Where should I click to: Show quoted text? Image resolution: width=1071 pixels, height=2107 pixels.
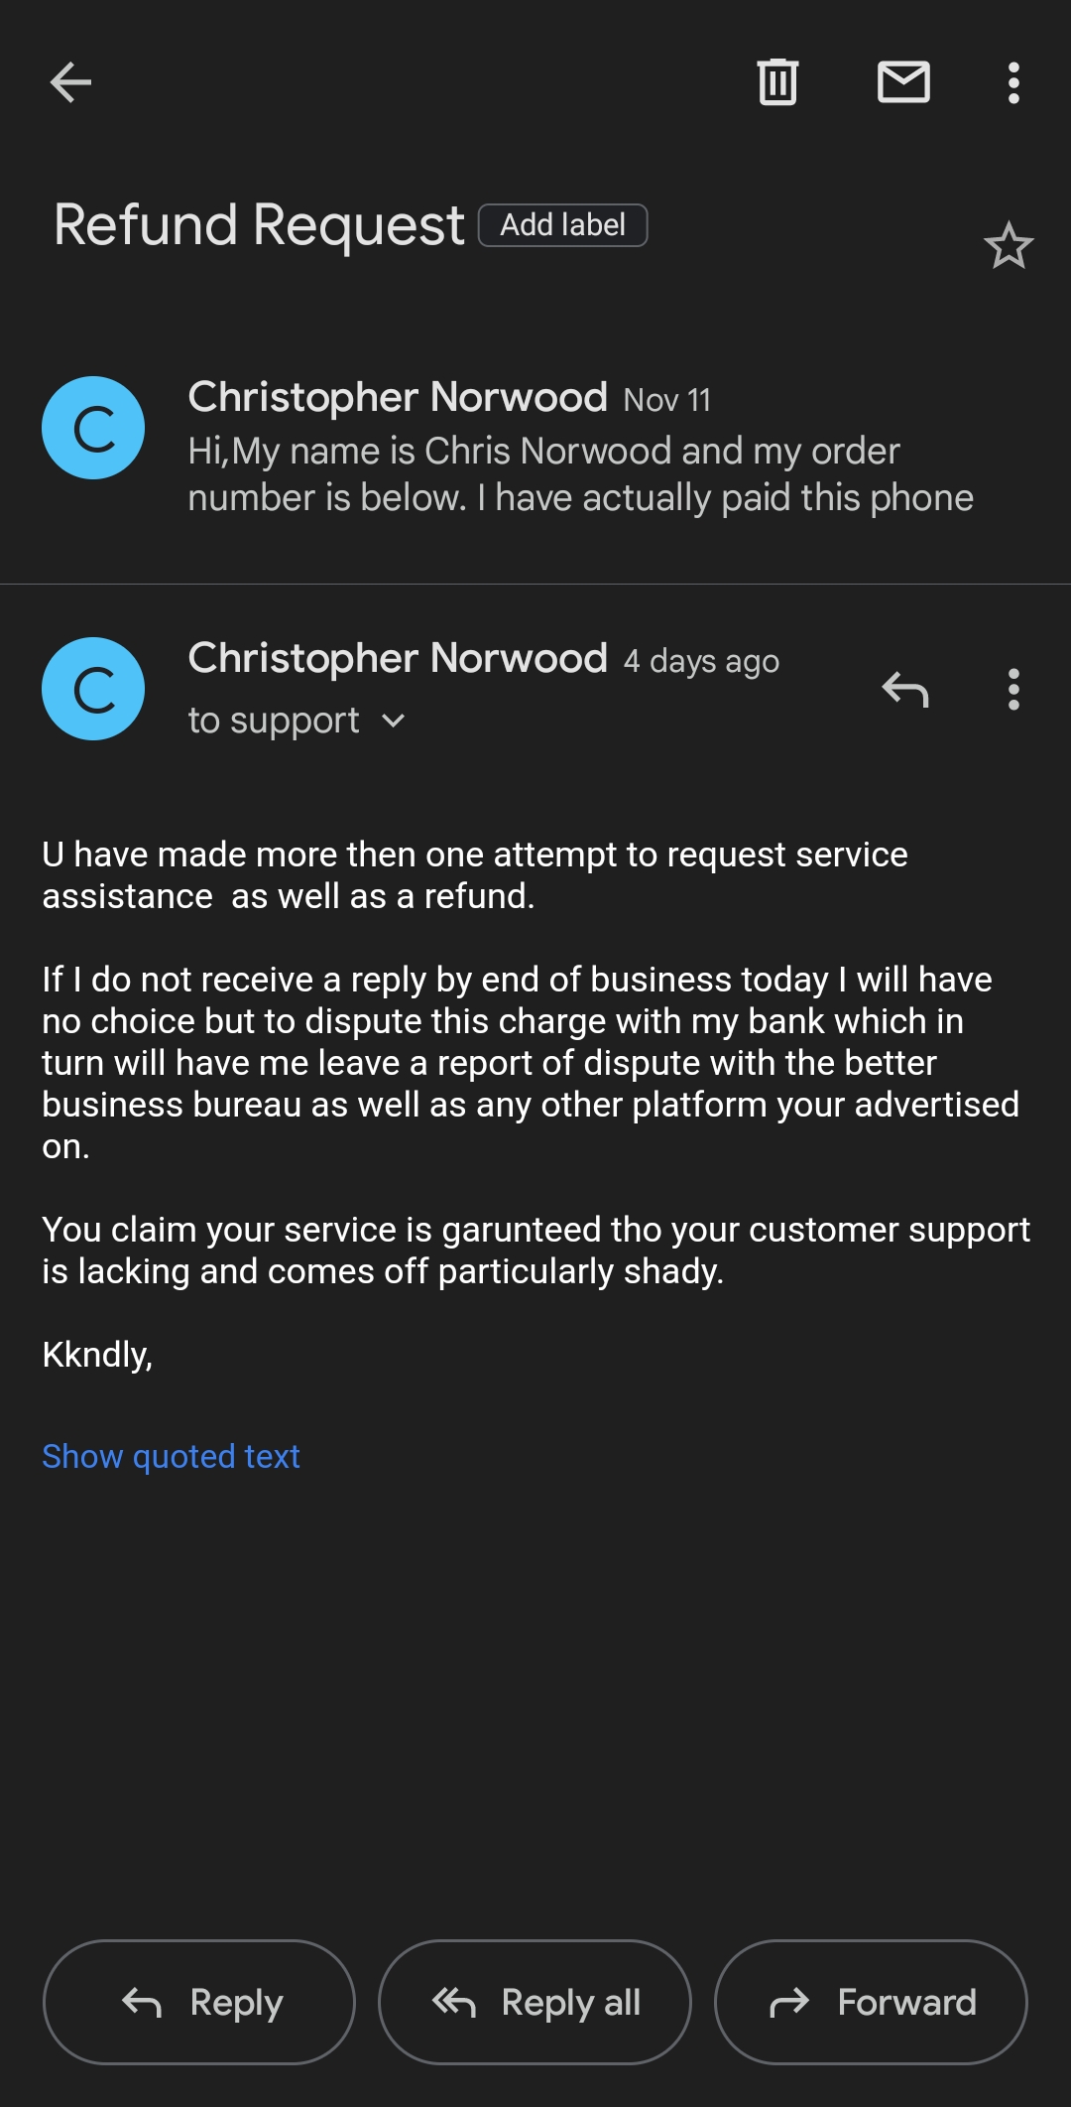click(x=171, y=1456)
